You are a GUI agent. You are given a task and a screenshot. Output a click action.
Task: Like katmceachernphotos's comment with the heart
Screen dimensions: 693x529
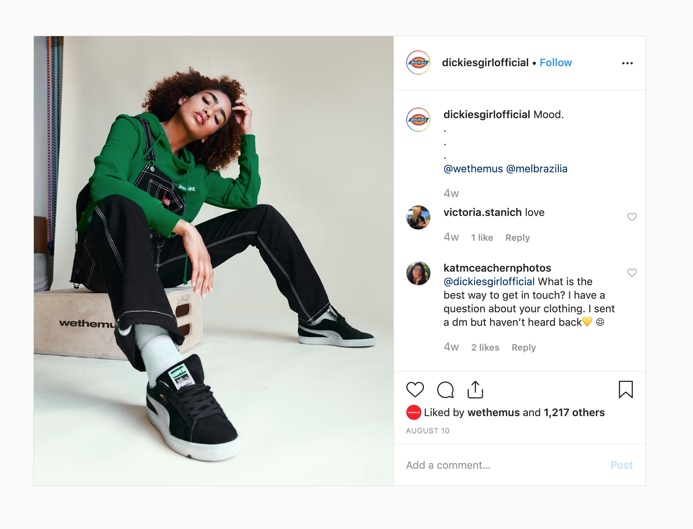[x=632, y=273]
